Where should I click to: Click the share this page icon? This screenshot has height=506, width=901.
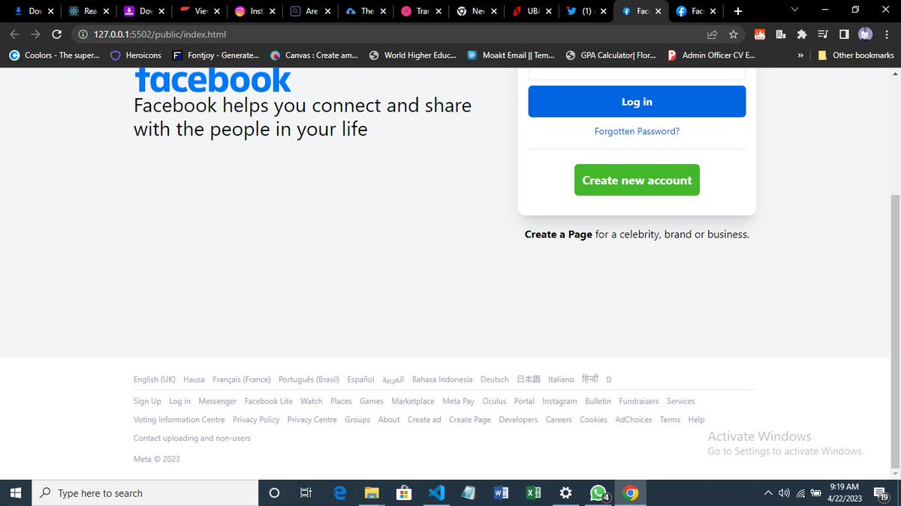(713, 34)
